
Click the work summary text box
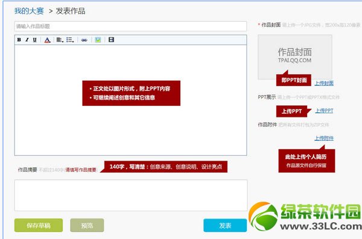tap(131, 196)
